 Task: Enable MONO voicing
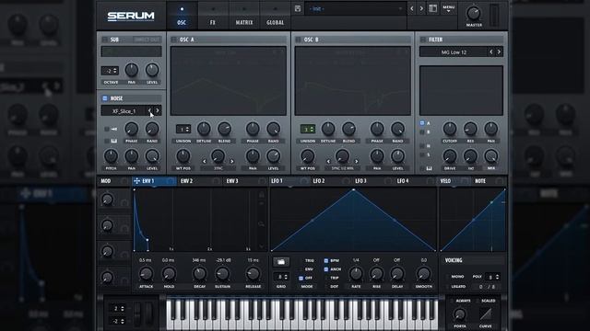coord(448,277)
